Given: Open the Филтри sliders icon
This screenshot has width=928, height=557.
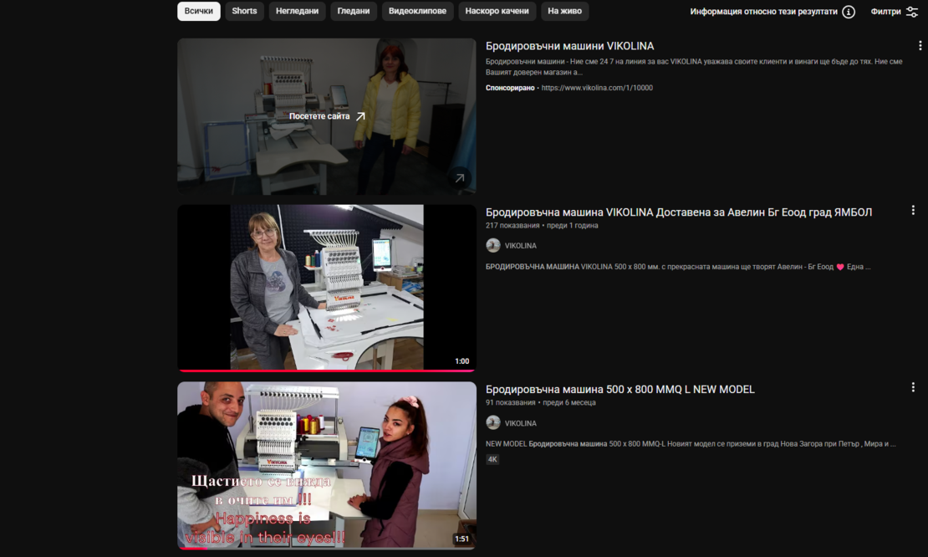Looking at the screenshot, I should click(x=912, y=12).
